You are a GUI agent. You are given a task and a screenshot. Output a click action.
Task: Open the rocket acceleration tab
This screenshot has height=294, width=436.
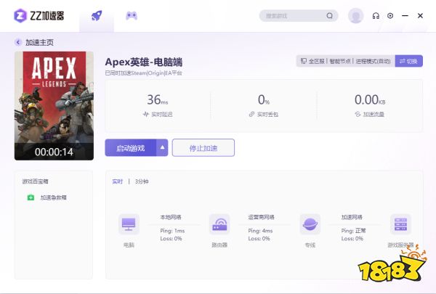[x=97, y=16]
